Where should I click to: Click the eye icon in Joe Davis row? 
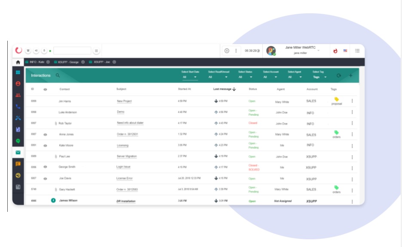click(x=45, y=179)
